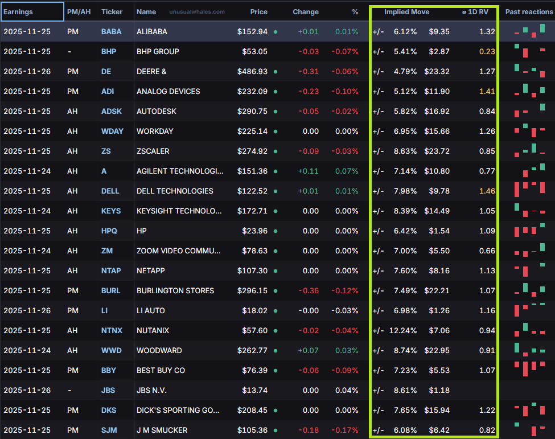Image resolution: width=555 pixels, height=439 pixels.
Task: Open the ADI ticker link
Action: pyautogui.click(x=107, y=91)
